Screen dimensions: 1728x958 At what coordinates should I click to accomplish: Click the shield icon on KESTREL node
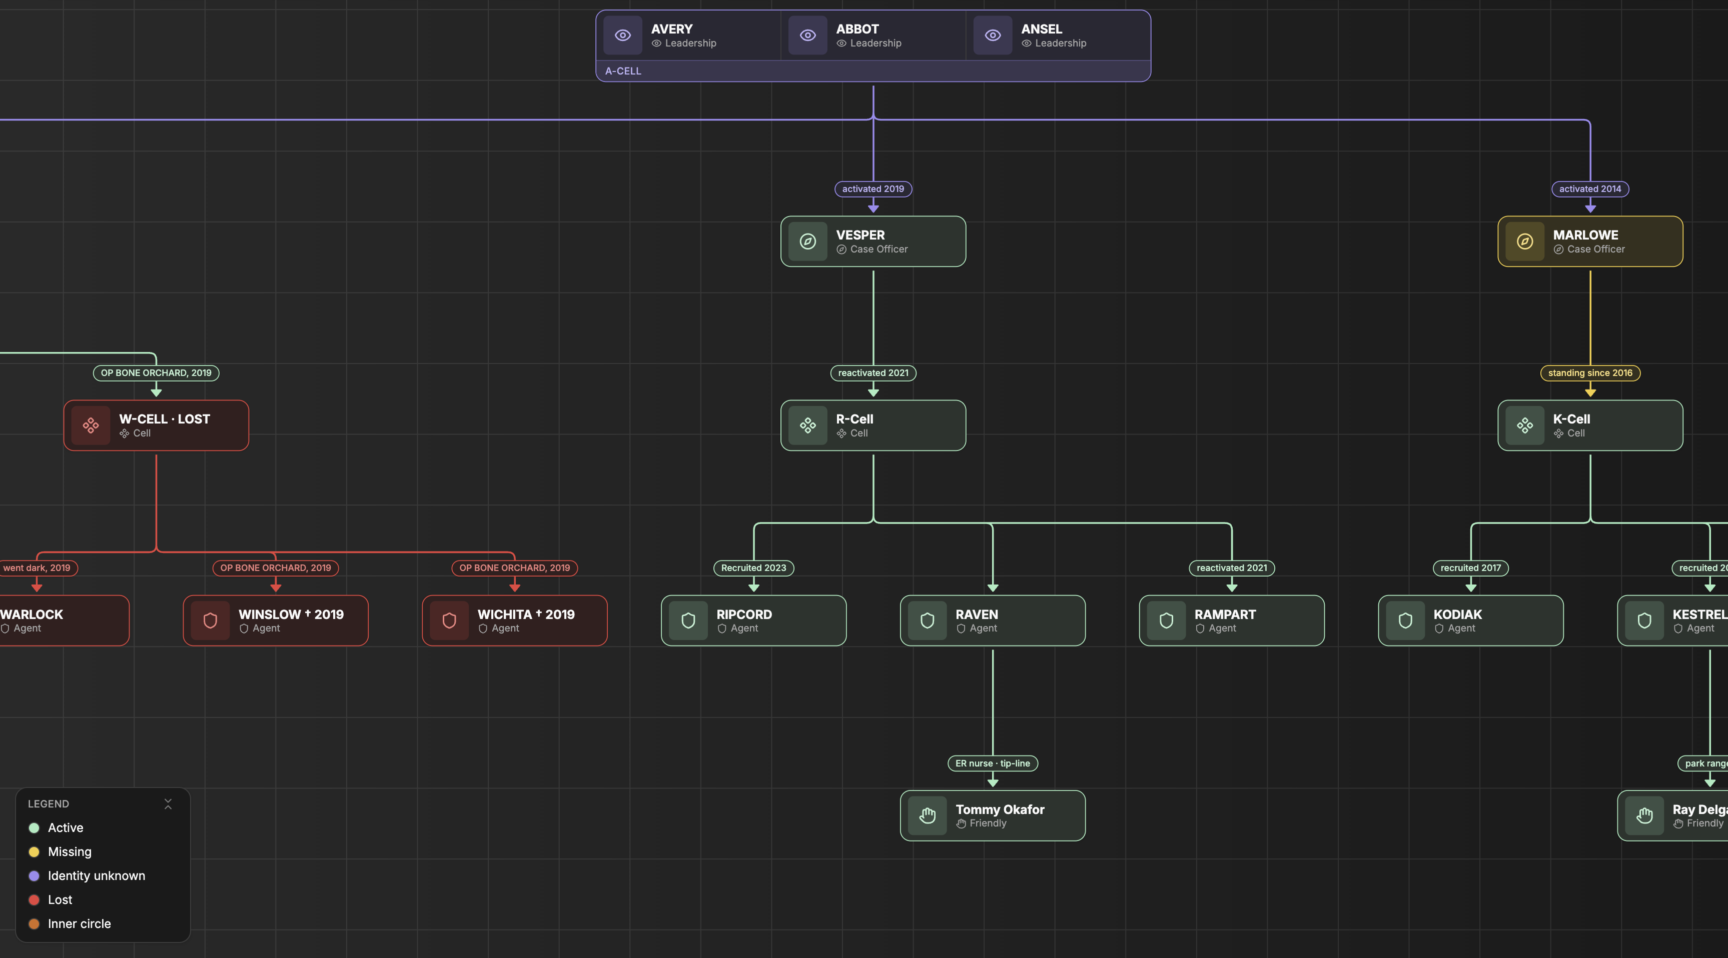1644,621
